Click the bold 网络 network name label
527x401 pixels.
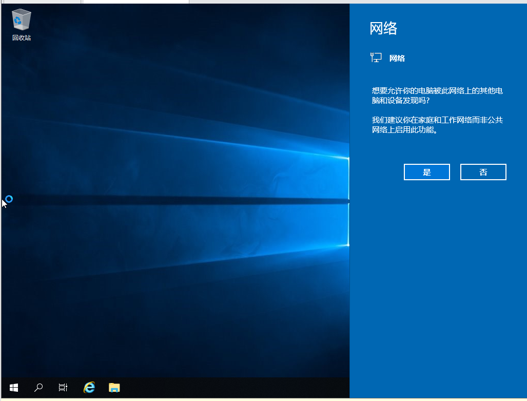(x=397, y=58)
